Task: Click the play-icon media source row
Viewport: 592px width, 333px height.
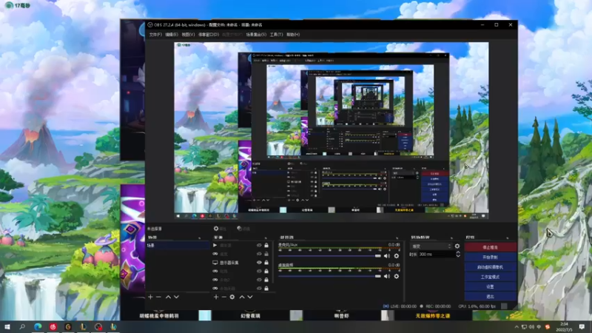Action: tap(242, 246)
